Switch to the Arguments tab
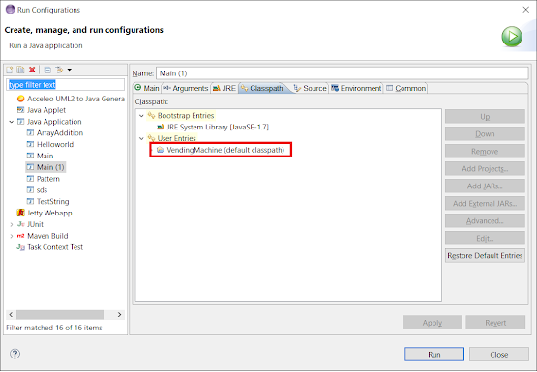Image resolution: width=537 pixels, height=372 pixels. (186, 88)
